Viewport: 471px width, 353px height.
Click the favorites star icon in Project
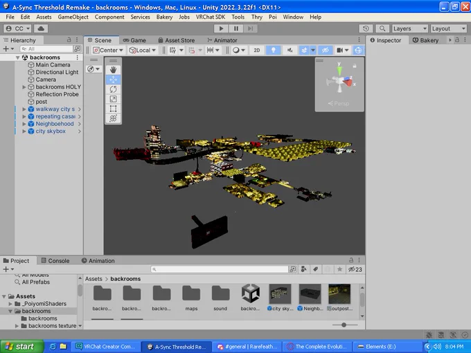(x=339, y=269)
